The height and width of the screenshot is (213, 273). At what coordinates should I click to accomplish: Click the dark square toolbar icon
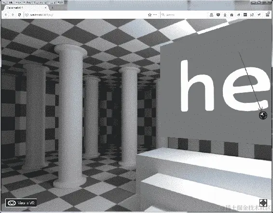tap(245, 15)
